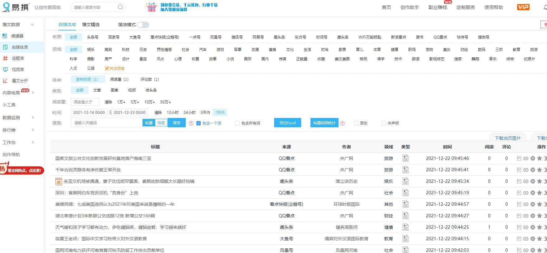Enable the 包含所有词 checkbox
This screenshot has height=253, width=547.
pyautogui.click(x=237, y=123)
